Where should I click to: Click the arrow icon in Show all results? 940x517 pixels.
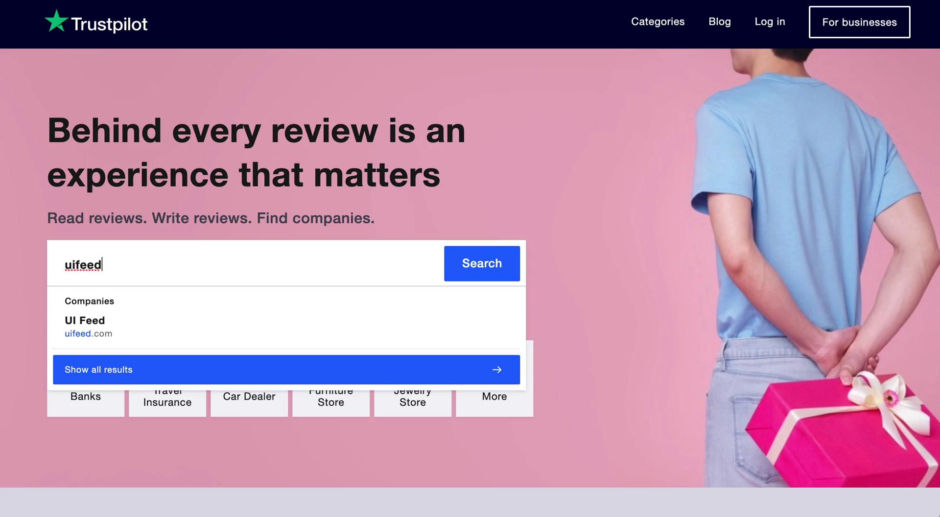pyautogui.click(x=497, y=370)
